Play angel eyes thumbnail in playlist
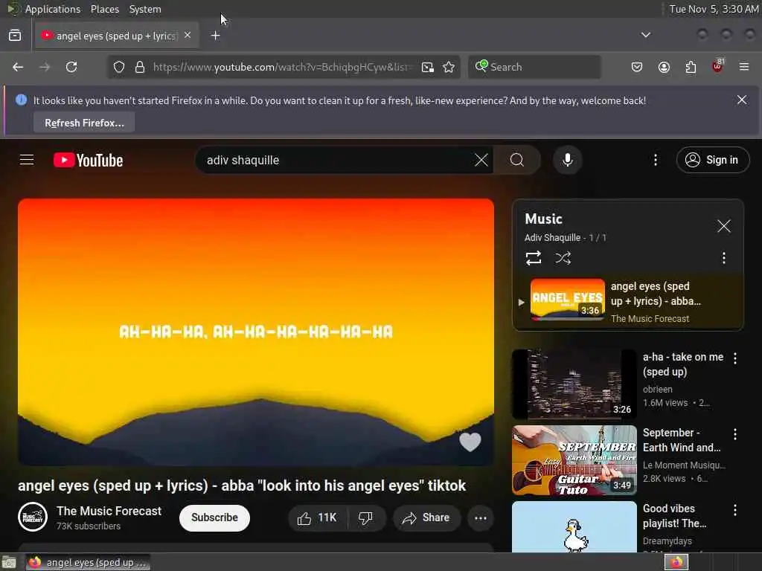Screen dimensions: 762x571 568,299
